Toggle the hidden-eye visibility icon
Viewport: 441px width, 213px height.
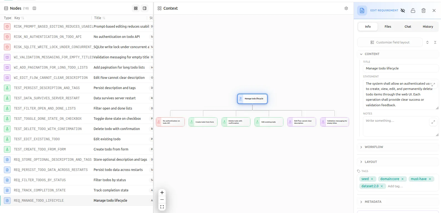[x=403, y=11]
